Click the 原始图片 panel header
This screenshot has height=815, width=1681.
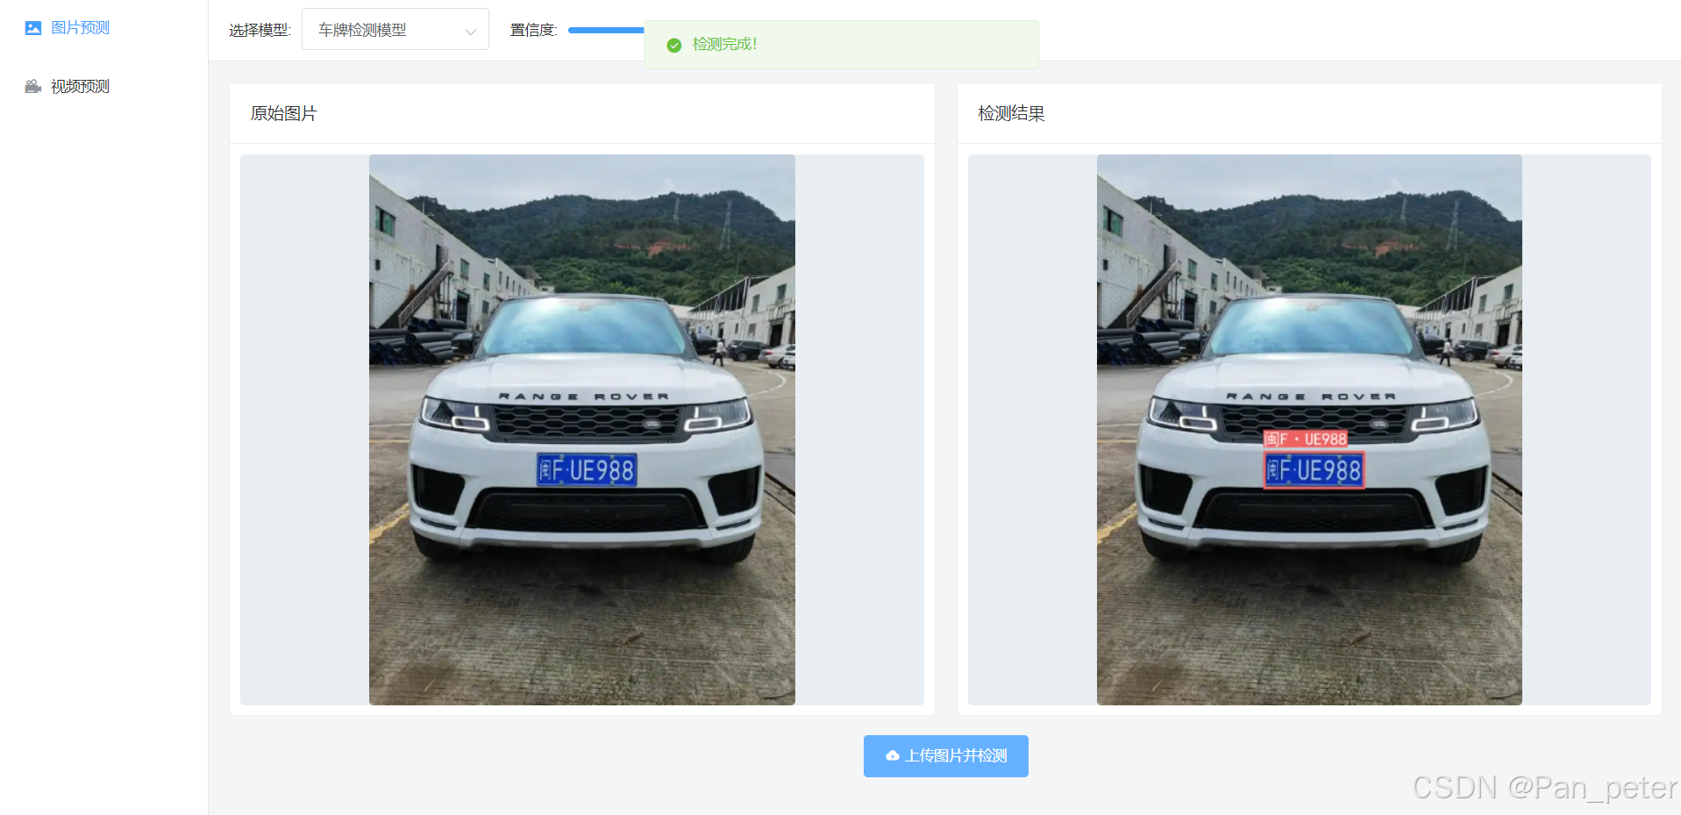[283, 113]
